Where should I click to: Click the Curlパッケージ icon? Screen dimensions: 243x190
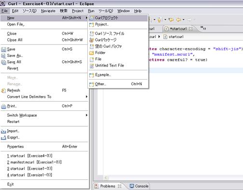(92, 40)
